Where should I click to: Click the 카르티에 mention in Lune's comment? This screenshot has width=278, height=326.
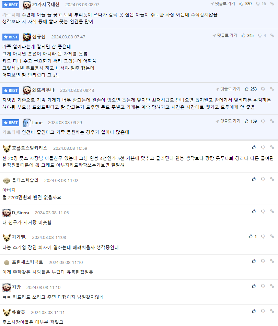coord(11,132)
